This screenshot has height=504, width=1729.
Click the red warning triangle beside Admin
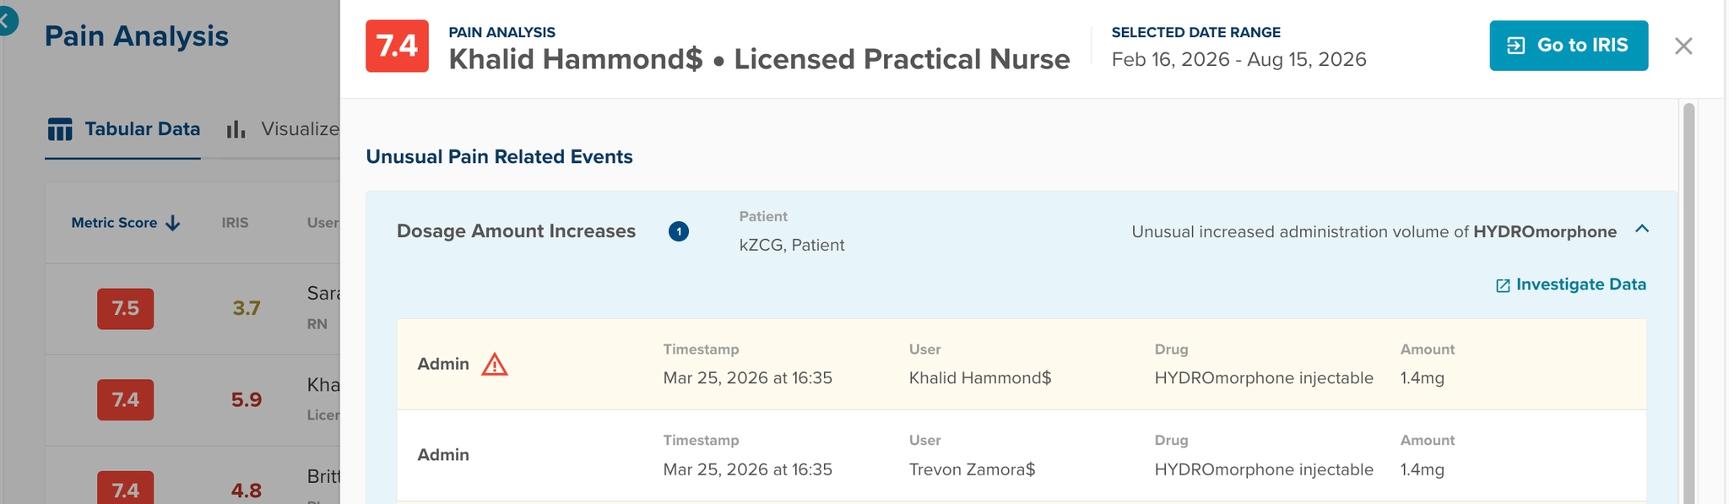pos(495,364)
